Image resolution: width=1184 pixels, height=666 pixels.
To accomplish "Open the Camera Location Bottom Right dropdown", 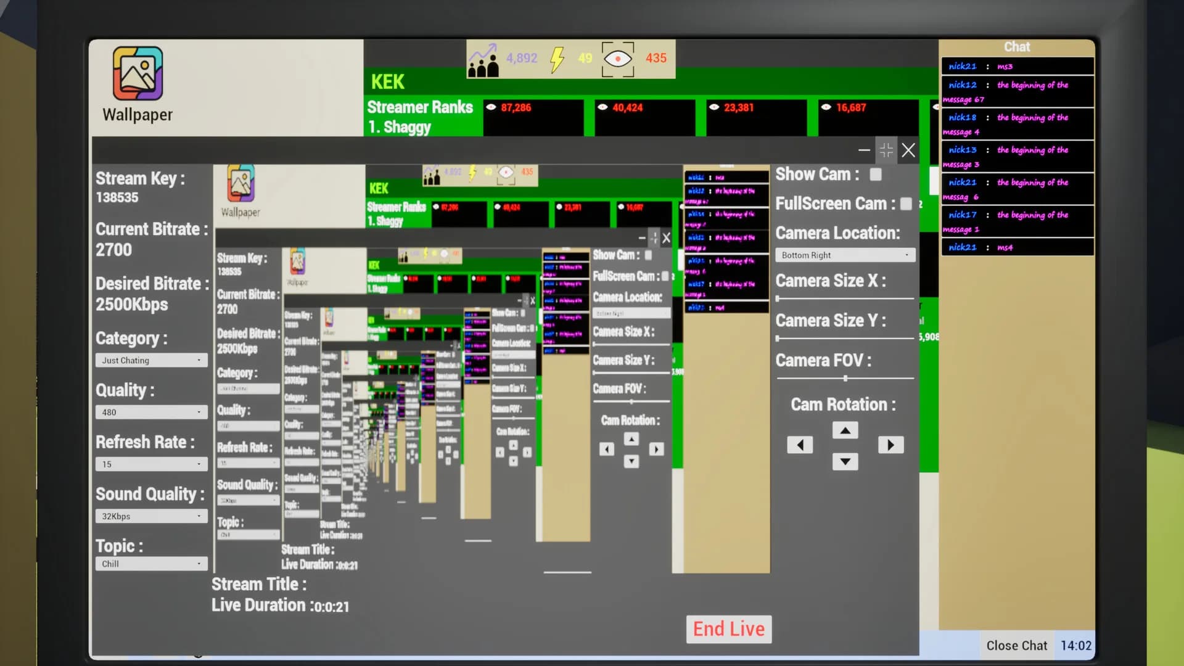I will pos(845,255).
